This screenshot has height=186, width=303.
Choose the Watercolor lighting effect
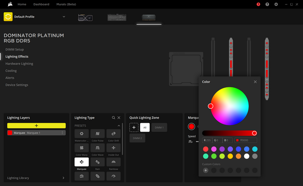click(81, 134)
